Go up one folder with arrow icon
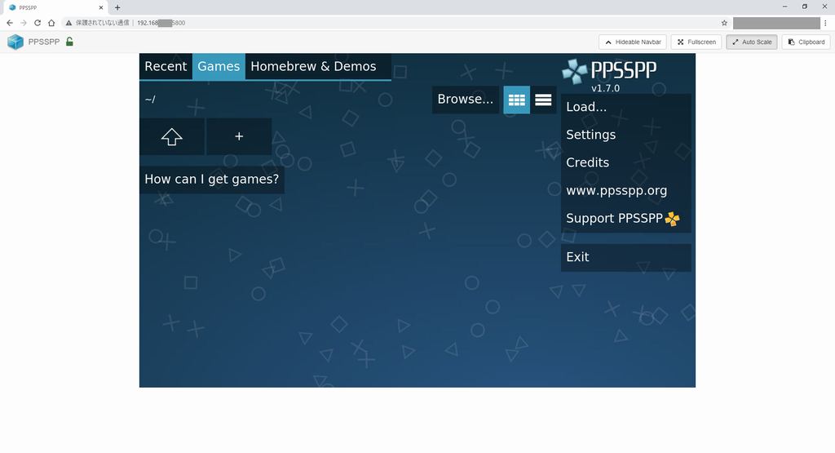This screenshot has height=453, width=835. tap(172, 137)
